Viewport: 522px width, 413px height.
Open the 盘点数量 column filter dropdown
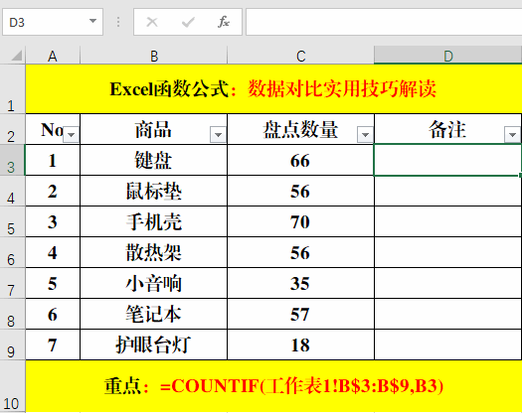click(365, 135)
